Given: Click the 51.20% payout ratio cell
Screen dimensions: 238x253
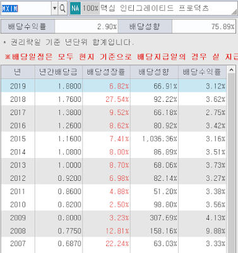Looking at the screenshot, I should (x=154, y=192).
